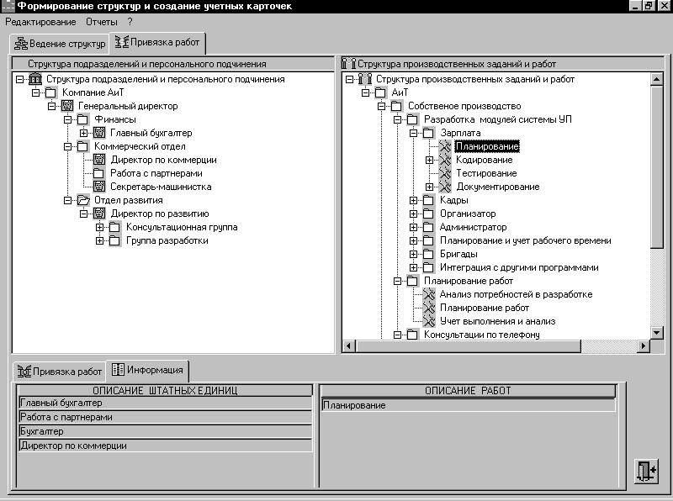Click the folder icon beside Финансы
The image size is (673, 501).
pyautogui.click(x=82, y=119)
